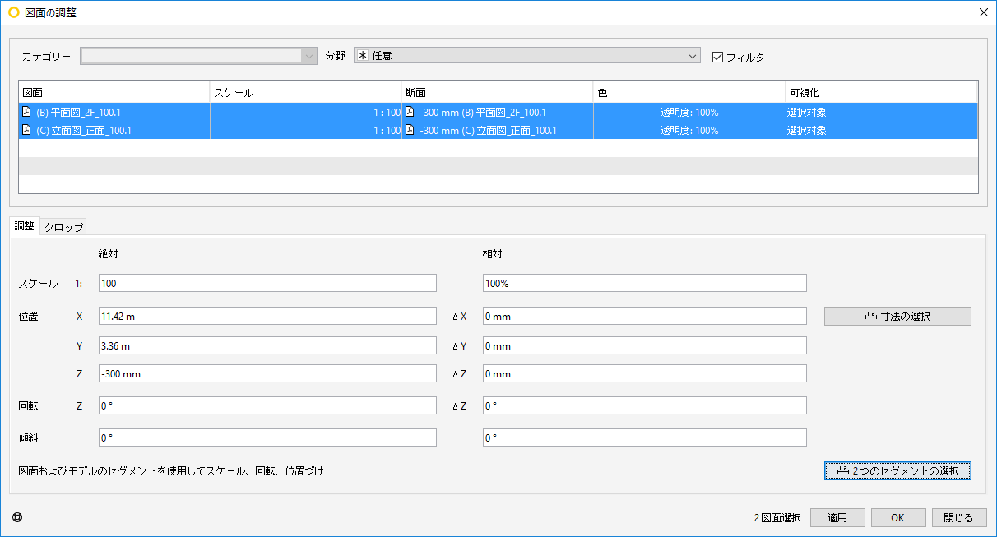This screenshot has height=537, width=997.
Task: Click the 位置 X field with 11.42 m
Action: (267, 316)
